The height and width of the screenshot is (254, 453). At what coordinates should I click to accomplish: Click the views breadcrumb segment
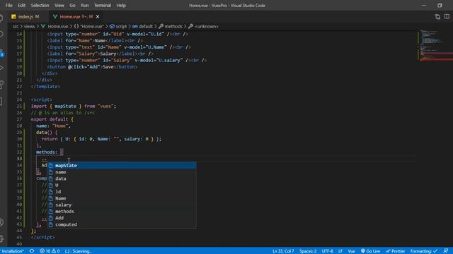[x=29, y=26]
